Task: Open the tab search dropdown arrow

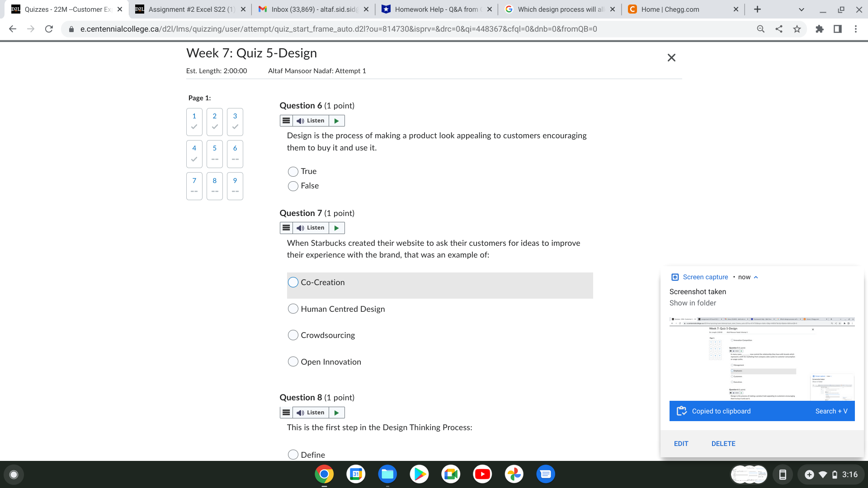Action: coord(801,9)
